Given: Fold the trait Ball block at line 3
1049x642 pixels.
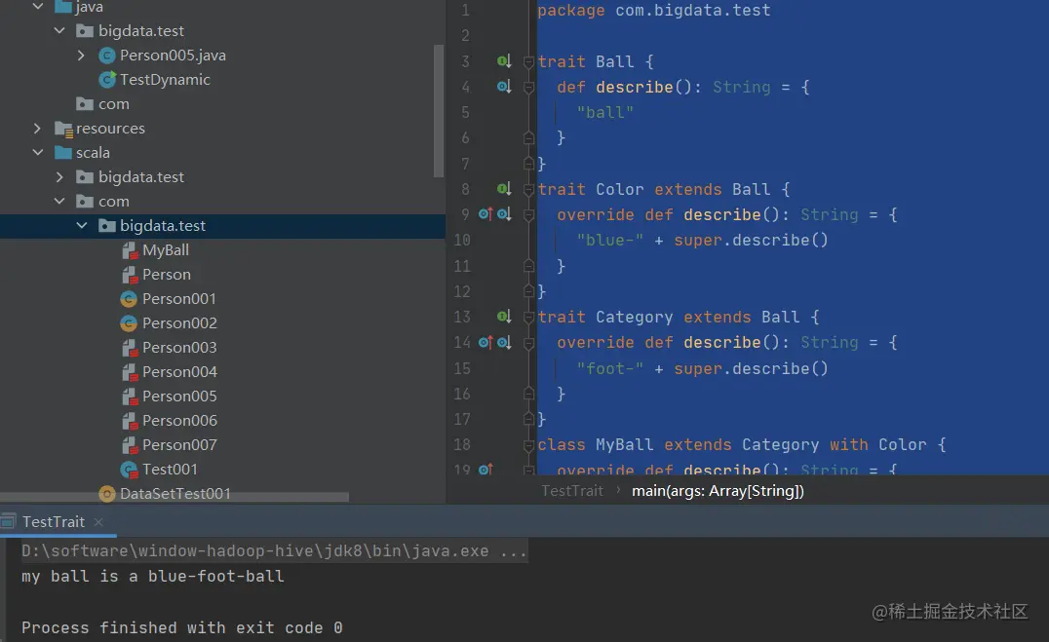Looking at the screenshot, I should pos(528,62).
